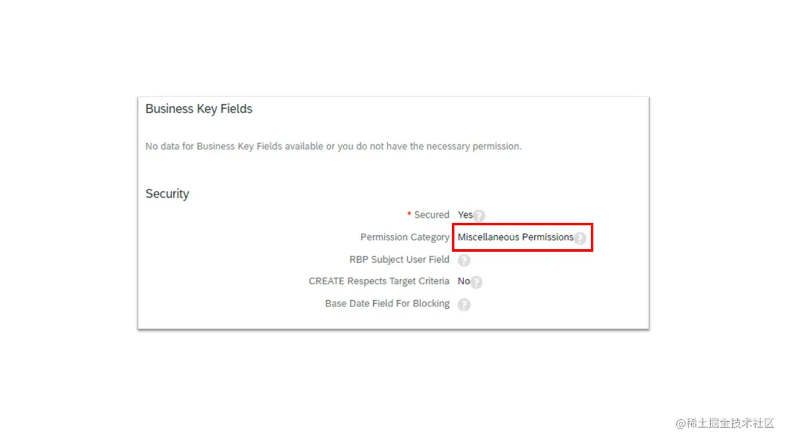
Task: Show help for Base Date Field For Blocking
Action: (464, 304)
